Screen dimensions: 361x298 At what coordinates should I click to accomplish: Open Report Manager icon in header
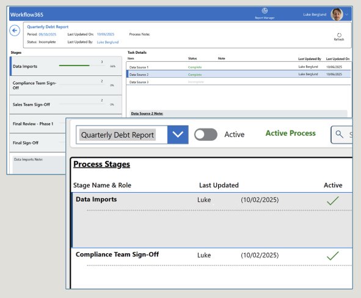pos(264,10)
